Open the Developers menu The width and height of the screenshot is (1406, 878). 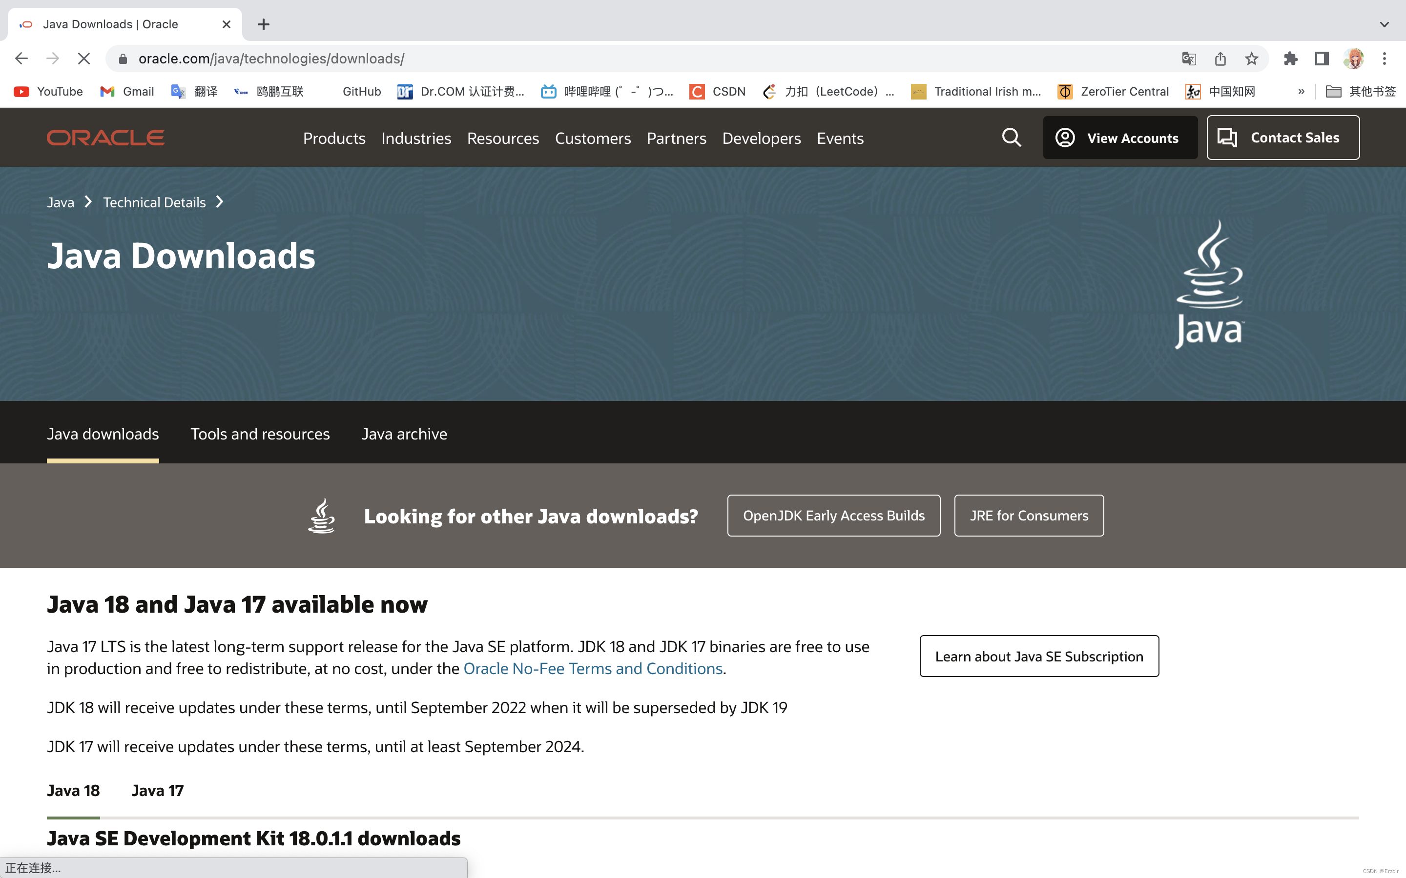[761, 138]
